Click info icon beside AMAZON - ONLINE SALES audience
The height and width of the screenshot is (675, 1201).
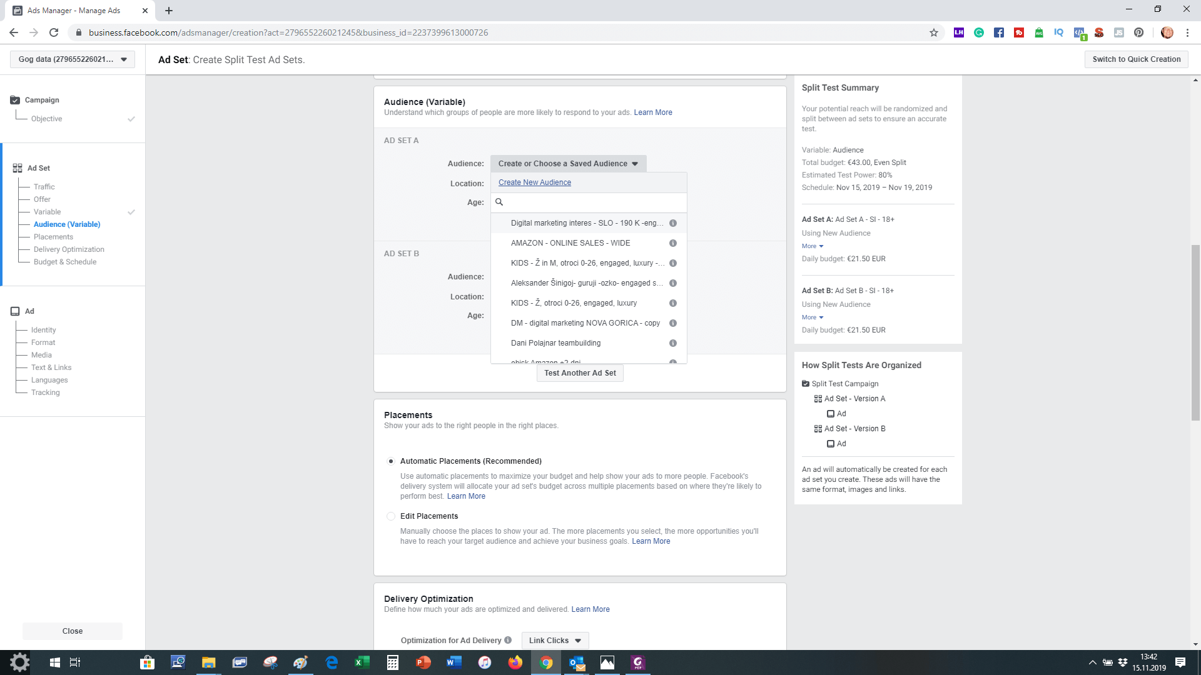[x=673, y=243]
